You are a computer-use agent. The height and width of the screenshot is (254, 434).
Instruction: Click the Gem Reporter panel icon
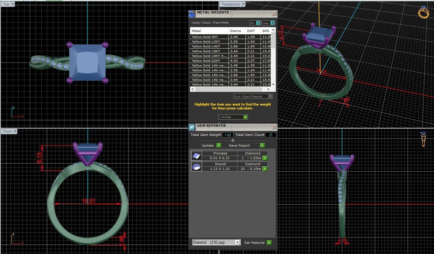(192, 127)
